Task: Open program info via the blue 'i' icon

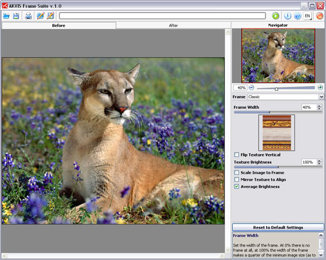Action: pos(288,16)
